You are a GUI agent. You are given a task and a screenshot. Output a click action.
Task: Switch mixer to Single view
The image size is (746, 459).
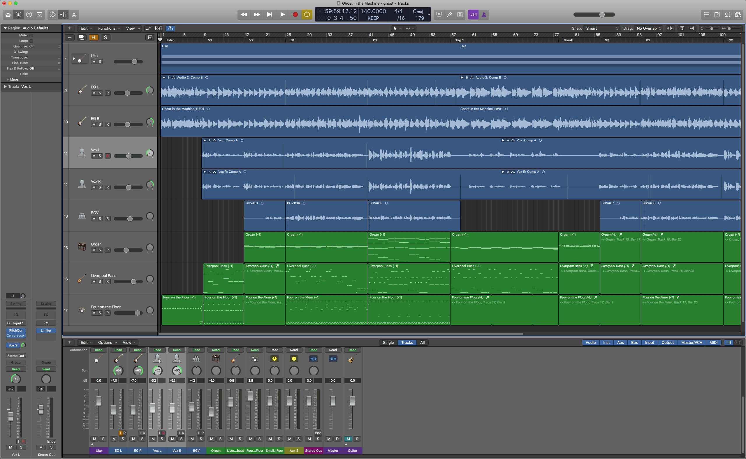click(x=388, y=342)
